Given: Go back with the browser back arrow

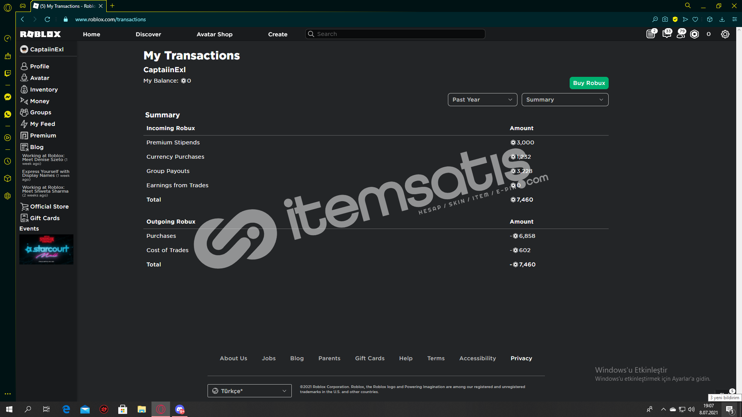Looking at the screenshot, I should tap(22, 19).
